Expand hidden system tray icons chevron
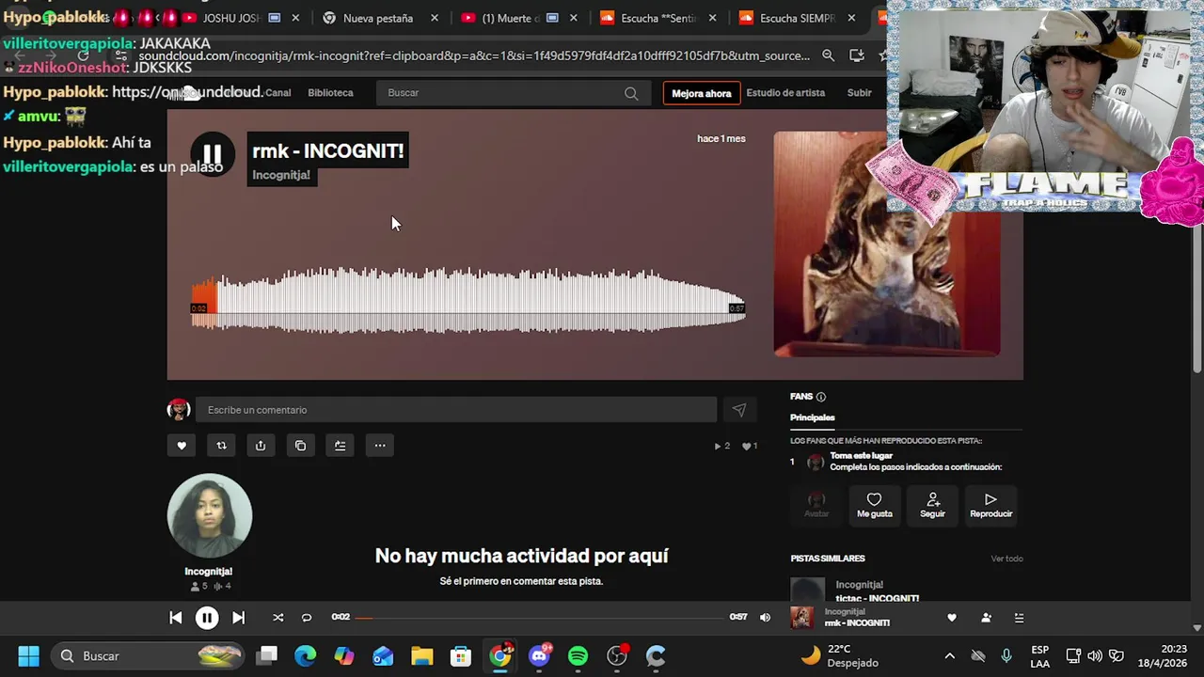The image size is (1204, 677). point(949,655)
